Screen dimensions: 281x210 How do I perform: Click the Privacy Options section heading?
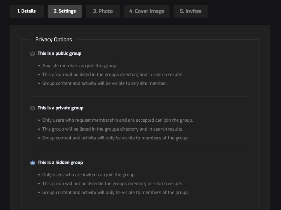54,40
